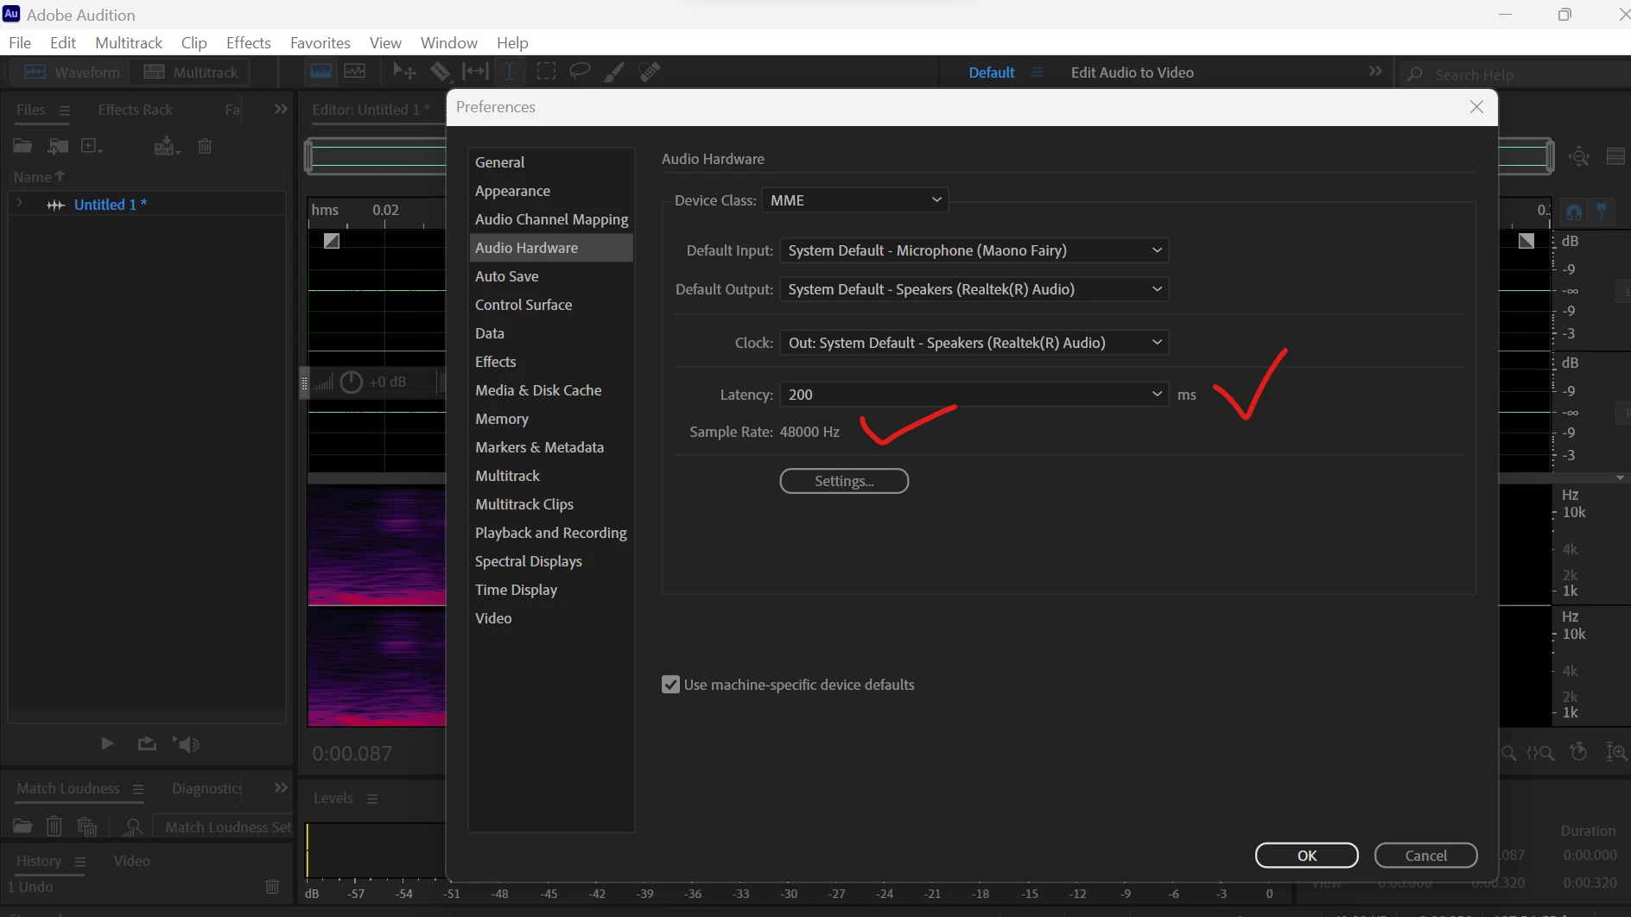The height and width of the screenshot is (917, 1631).
Task: Open the Multitrack menu
Action: click(x=129, y=42)
